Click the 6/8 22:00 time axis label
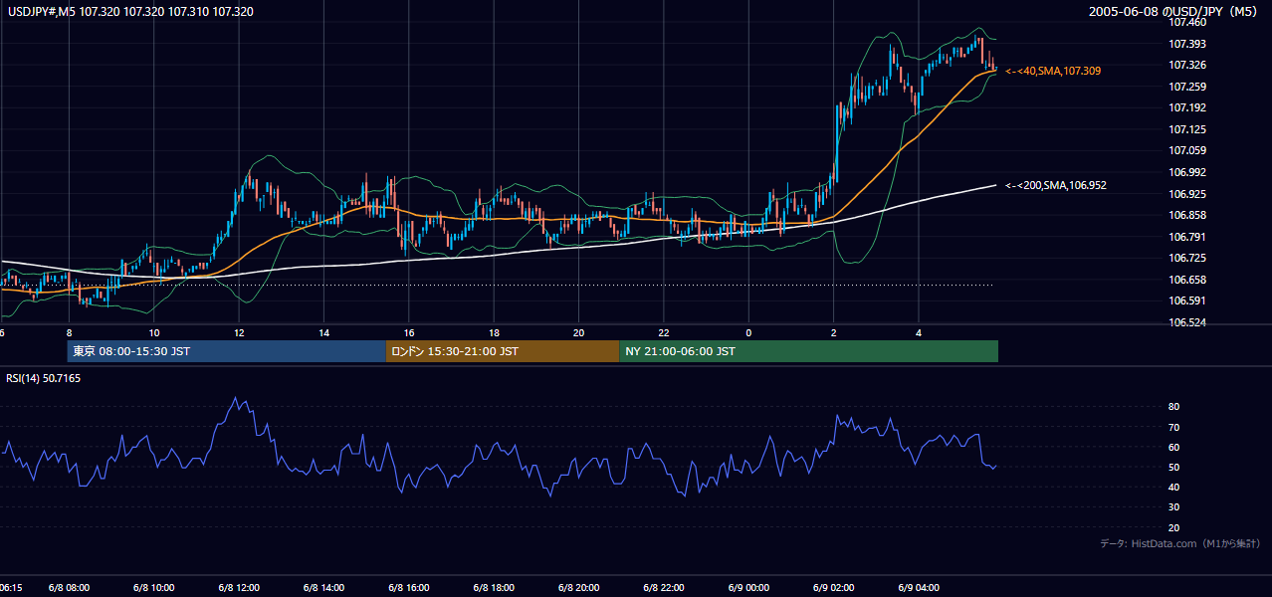 [664, 588]
